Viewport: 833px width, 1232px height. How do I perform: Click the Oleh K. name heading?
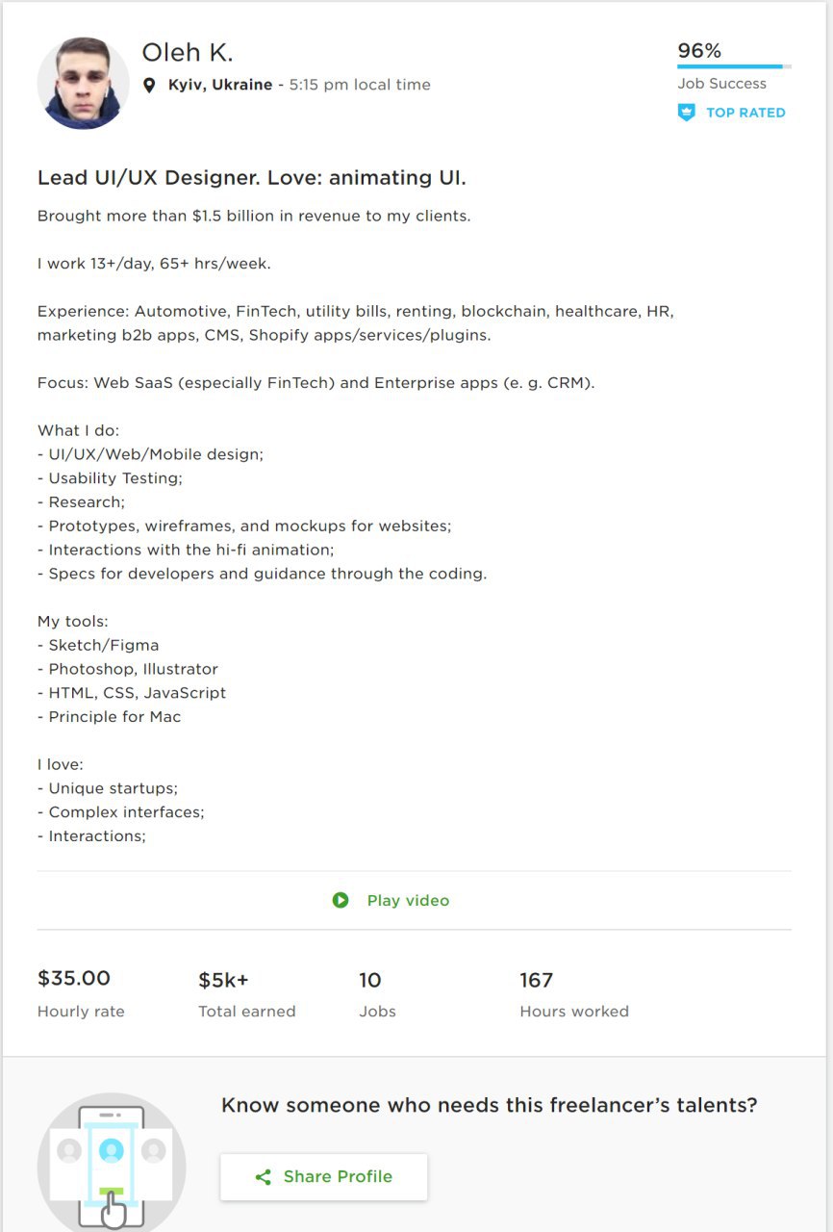click(x=188, y=52)
